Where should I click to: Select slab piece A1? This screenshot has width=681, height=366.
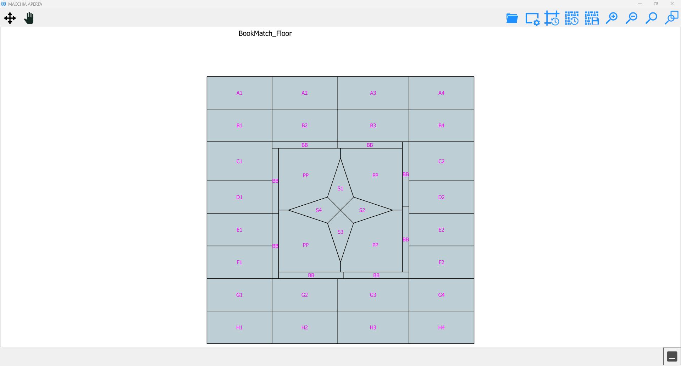[x=239, y=93]
